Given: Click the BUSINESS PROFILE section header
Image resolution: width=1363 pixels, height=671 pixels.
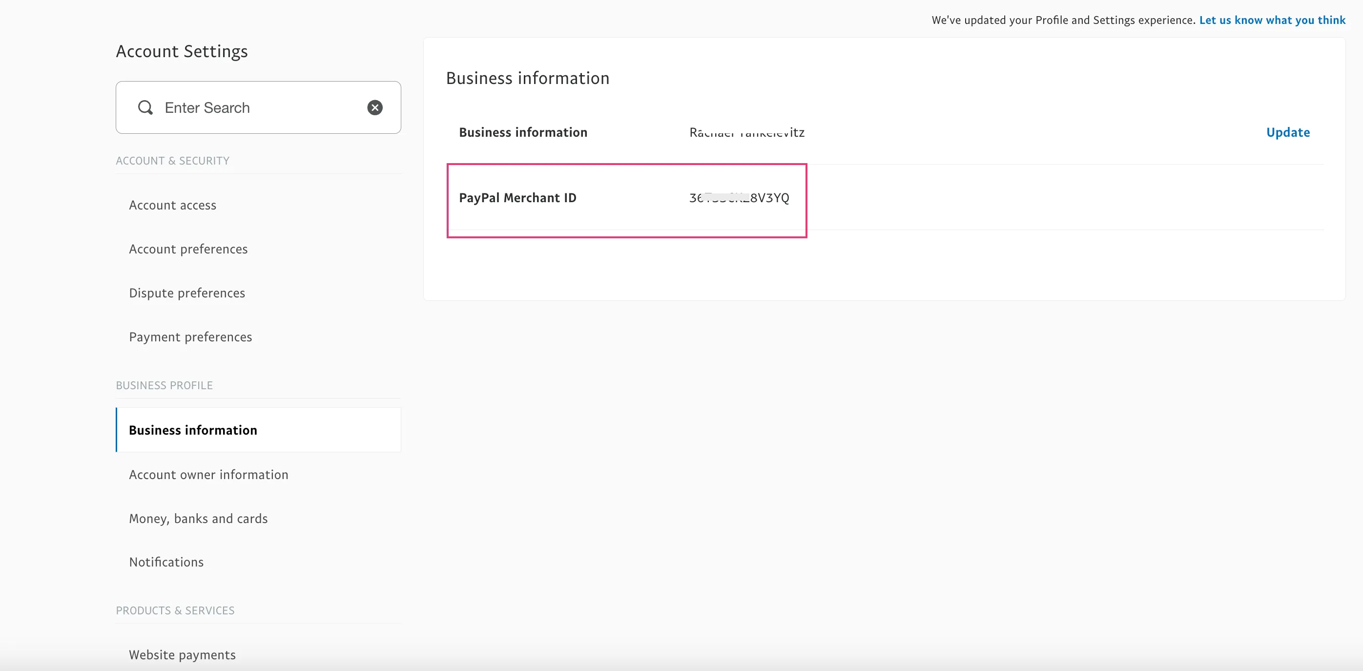Looking at the screenshot, I should pyautogui.click(x=164, y=385).
